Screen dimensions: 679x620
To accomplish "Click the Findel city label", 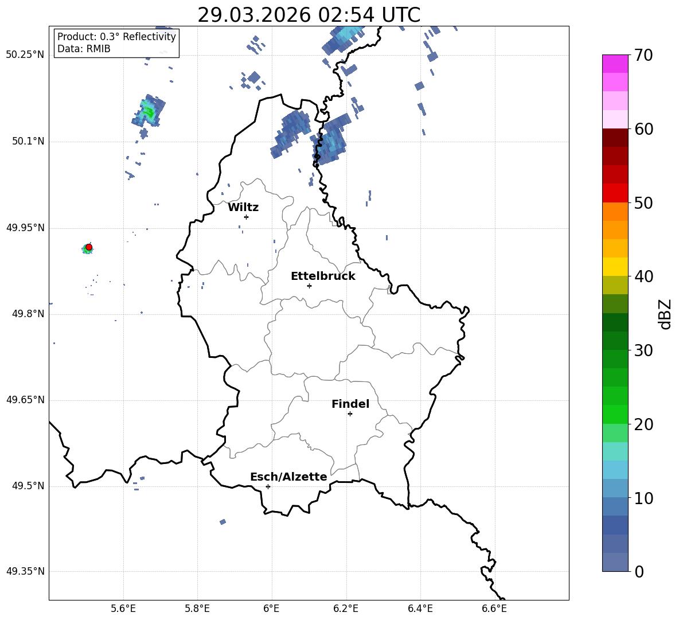I will click(350, 404).
